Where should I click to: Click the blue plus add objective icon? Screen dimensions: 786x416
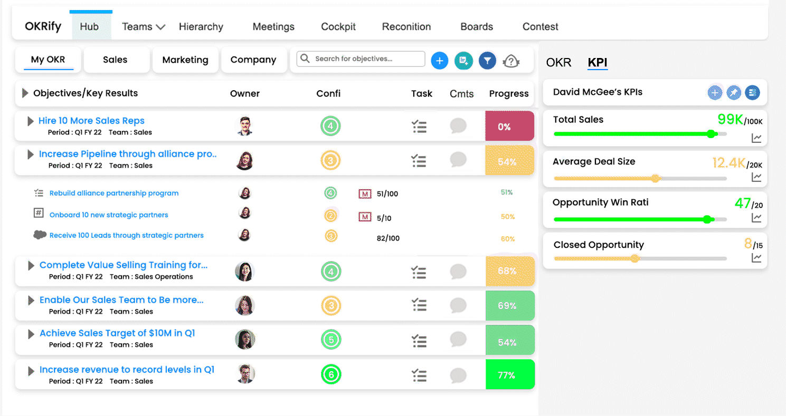[x=439, y=61]
